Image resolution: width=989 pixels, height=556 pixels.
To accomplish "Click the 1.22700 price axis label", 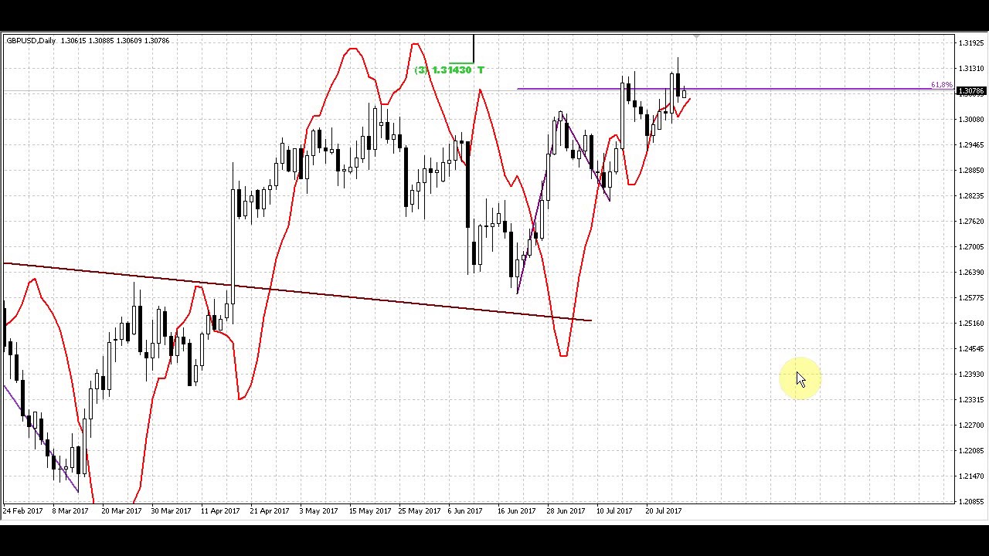I will point(971,425).
